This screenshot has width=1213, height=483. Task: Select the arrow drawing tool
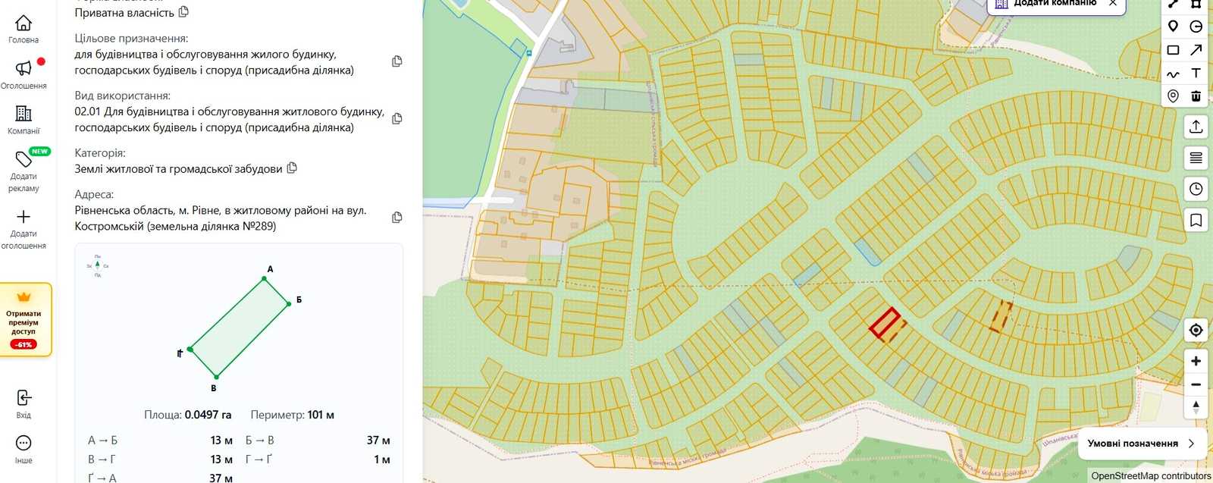[1196, 50]
